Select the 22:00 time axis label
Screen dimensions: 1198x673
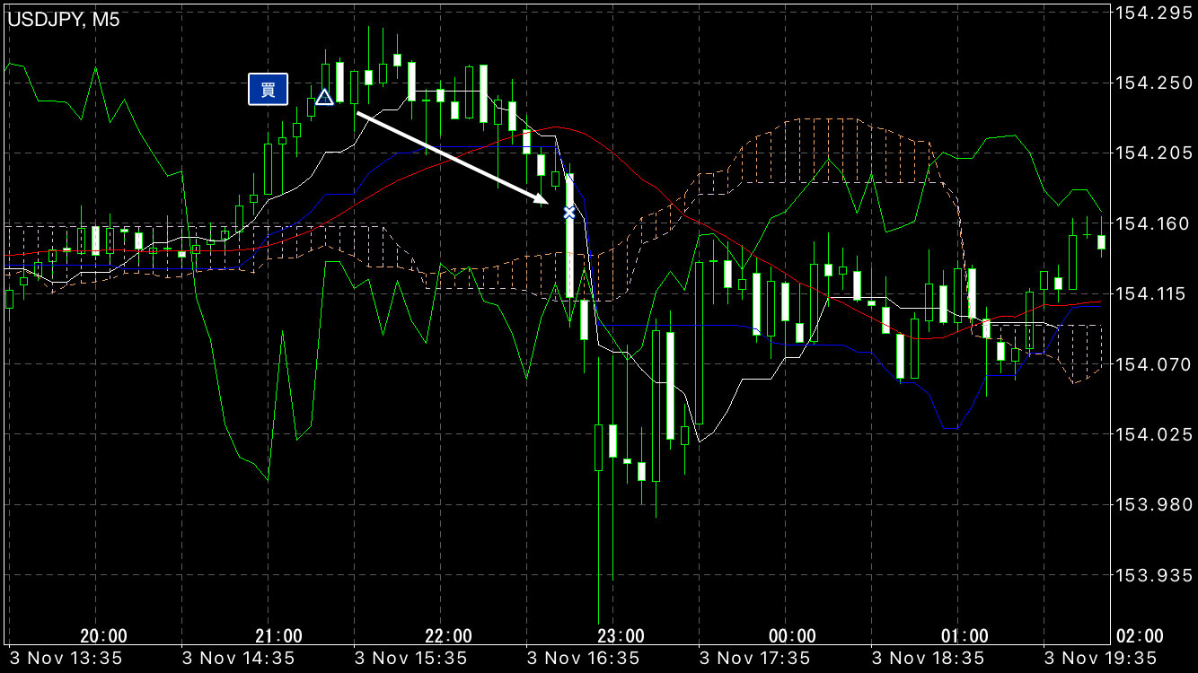pos(448,636)
